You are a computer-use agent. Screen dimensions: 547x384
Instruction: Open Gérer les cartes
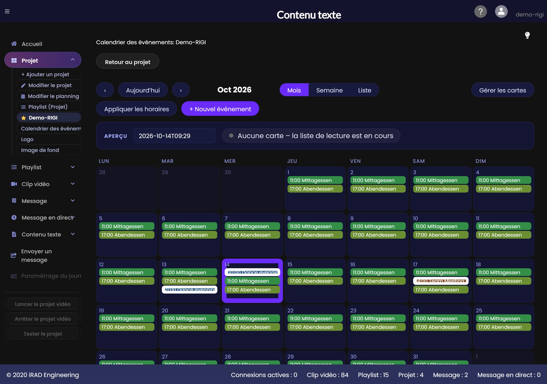click(503, 90)
